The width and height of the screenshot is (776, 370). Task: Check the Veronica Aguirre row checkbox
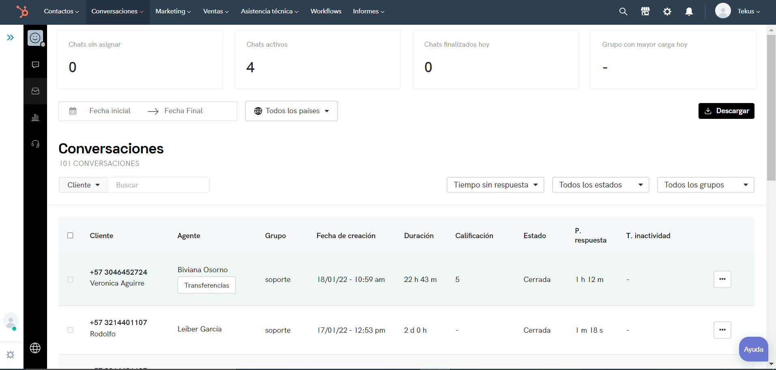[x=70, y=280]
